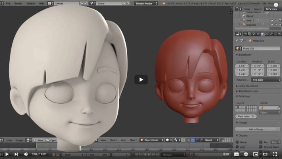Open the Object properties tab icon
The image size is (282, 159).
263,34
